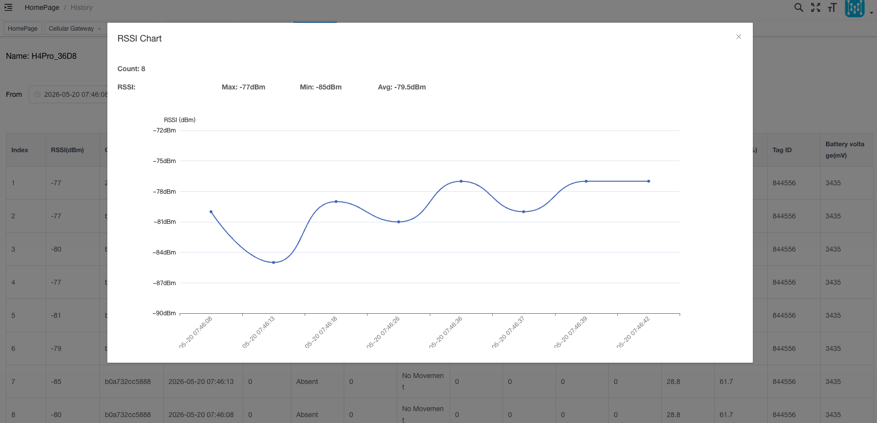Click the HomePage breadcrumb link
The width and height of the screenshot is (877, 423).
[x=42, y=7]
